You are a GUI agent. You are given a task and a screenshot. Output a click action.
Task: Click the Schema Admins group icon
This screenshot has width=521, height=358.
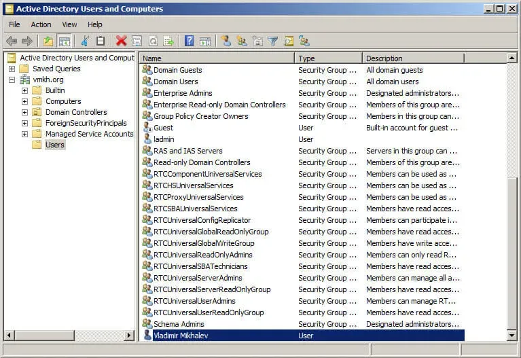147,323
